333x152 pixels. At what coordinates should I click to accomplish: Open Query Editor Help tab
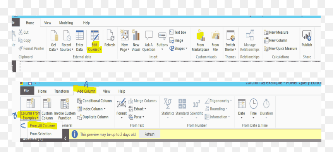pyautogui.click(x=122, y=91)
